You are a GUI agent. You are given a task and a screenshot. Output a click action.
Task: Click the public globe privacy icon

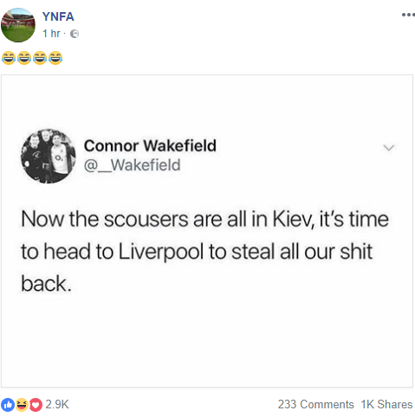(x=75, y=34)
